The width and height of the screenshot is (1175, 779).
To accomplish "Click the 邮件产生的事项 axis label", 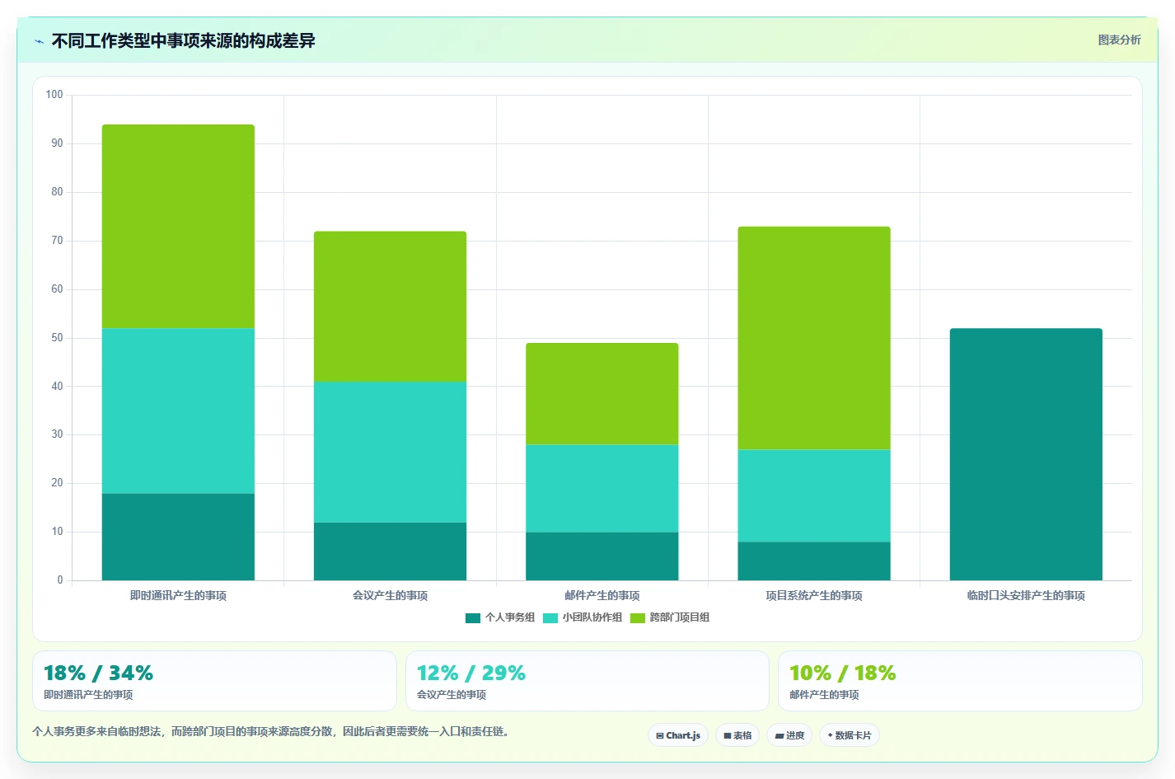I will click(602, 595).
